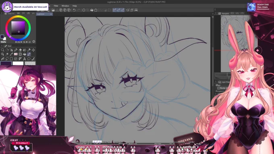The width and height of the screenshot is (274, 154).
Task: Toggle the Border effect circle button
Action: click(219, 88)
